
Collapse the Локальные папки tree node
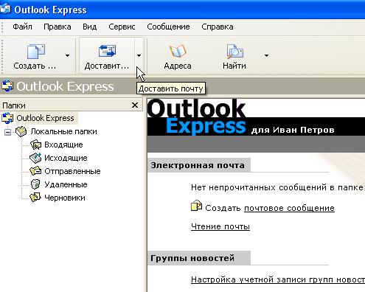(x=8, y=132)
